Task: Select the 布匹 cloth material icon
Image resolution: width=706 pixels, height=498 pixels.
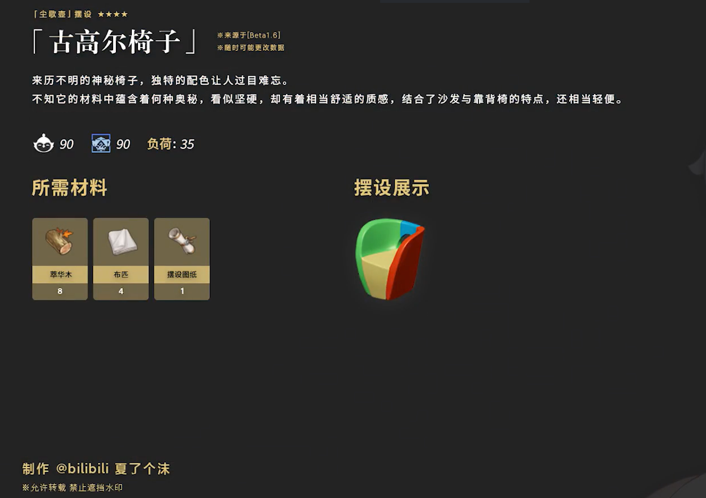Action: click(x=120, y=242)
